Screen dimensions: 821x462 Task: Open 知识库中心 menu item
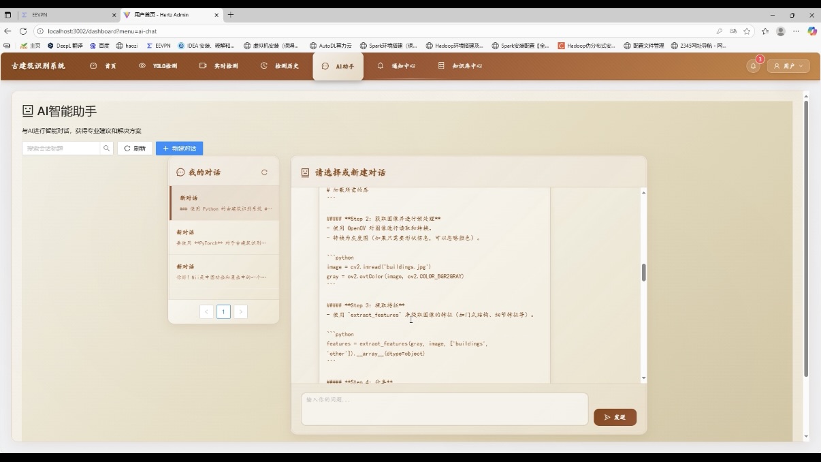460,66
